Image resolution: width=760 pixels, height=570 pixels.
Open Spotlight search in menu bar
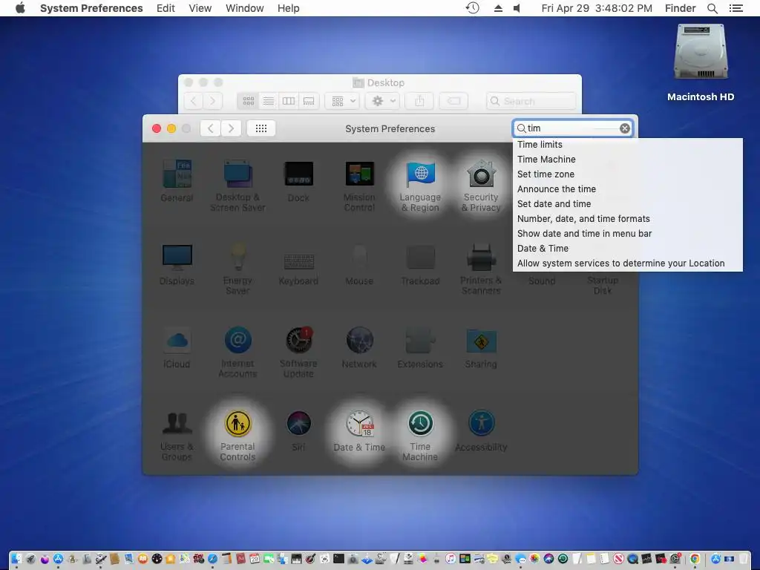pyautogui.click(x=712, y=8)
